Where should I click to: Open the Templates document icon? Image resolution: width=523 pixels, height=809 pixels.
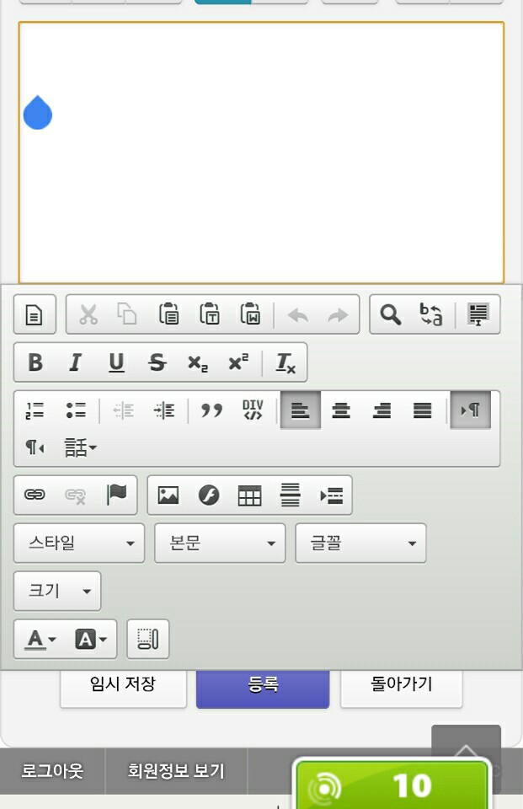[x=35, y=314]
